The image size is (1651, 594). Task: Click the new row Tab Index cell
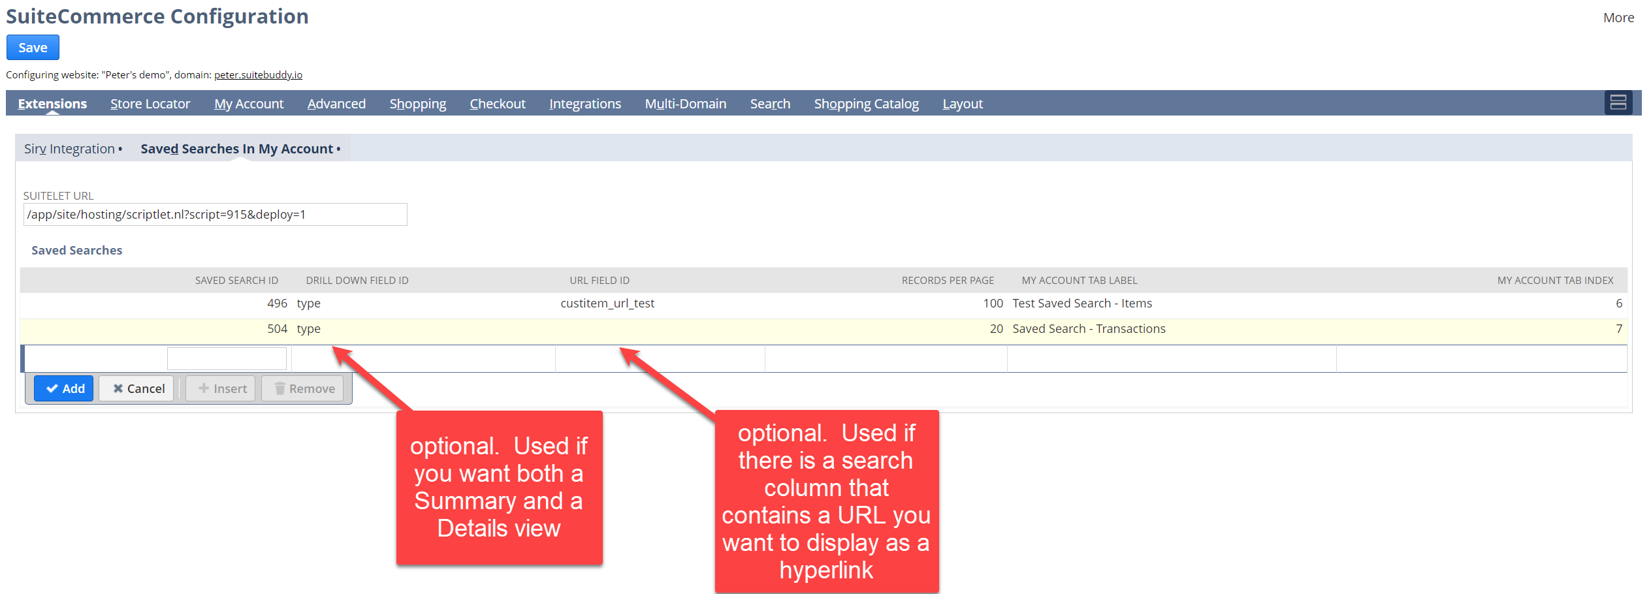(x=1481, y=358)
